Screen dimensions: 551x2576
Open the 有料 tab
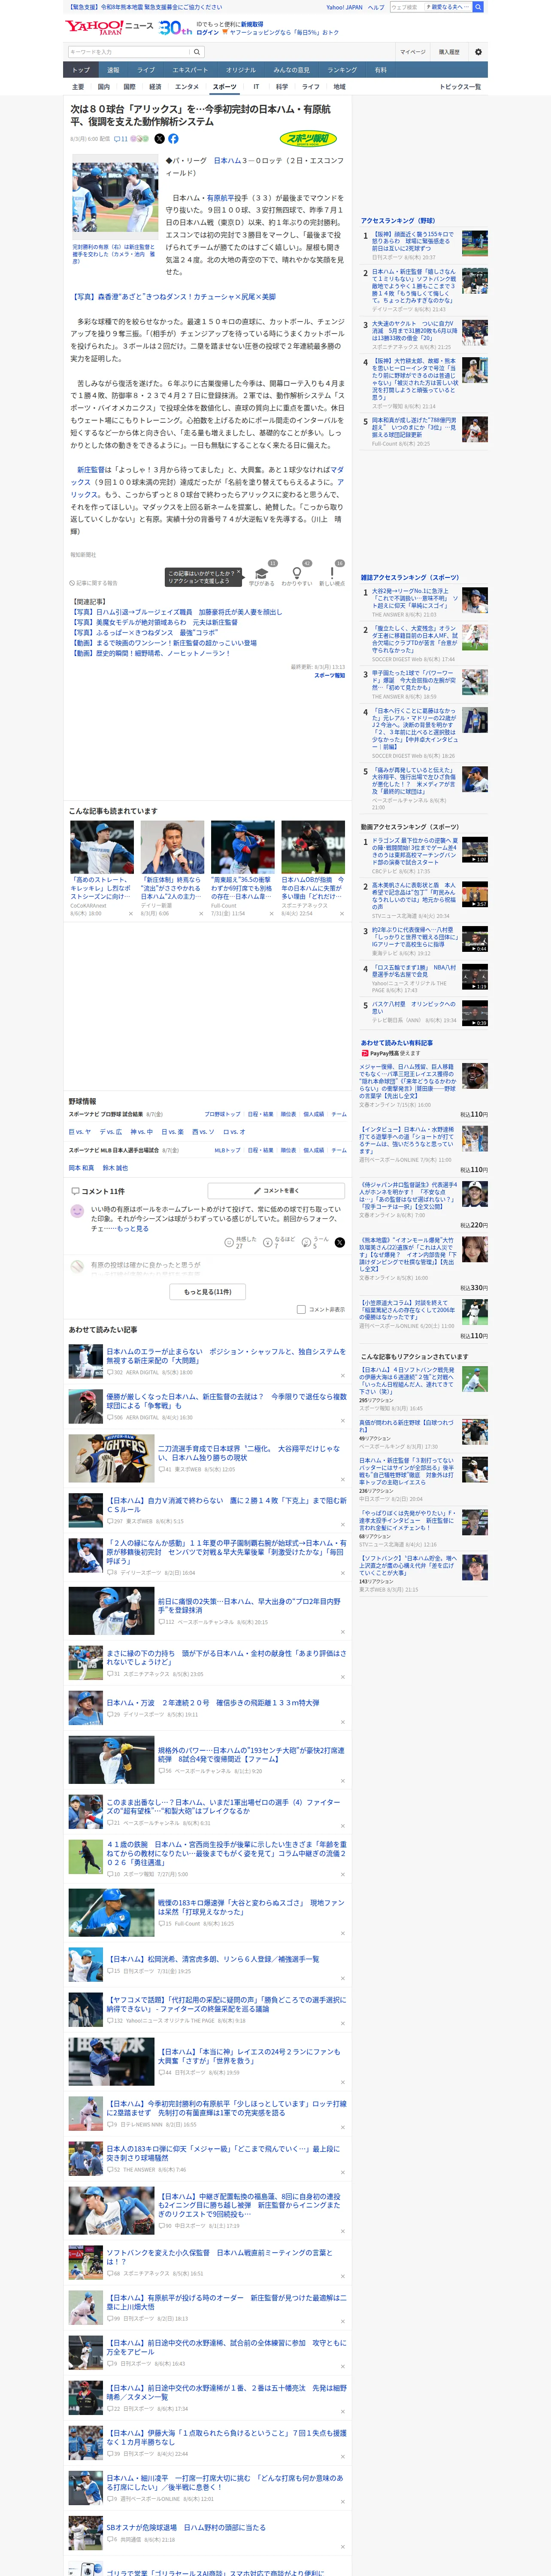coord(380,70)
